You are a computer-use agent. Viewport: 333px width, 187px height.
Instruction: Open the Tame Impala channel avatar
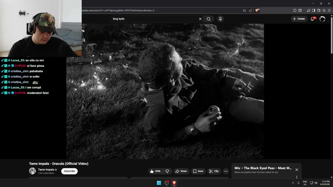pos(32,171)
